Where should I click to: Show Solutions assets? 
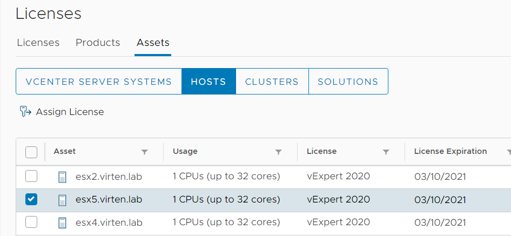(x=348, y=81)
